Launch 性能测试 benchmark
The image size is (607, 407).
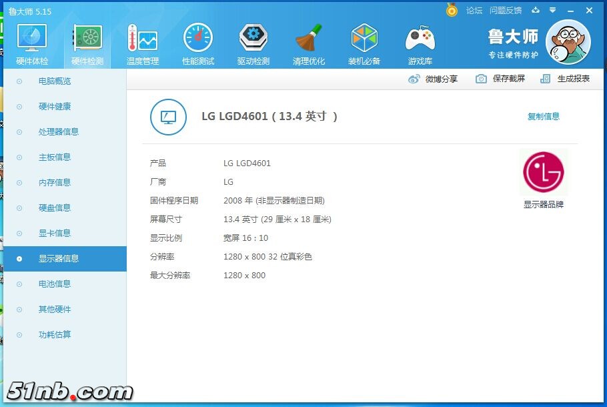197,42
